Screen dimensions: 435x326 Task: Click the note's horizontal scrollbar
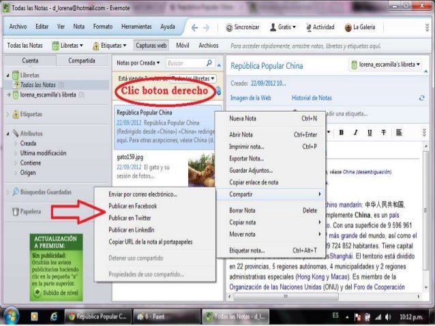(x=286, y=297)
